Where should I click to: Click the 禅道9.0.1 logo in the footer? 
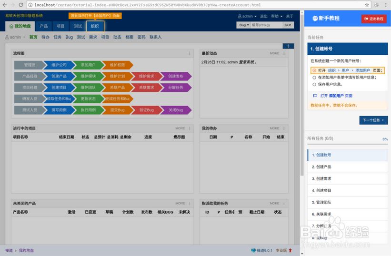point(261,250)
